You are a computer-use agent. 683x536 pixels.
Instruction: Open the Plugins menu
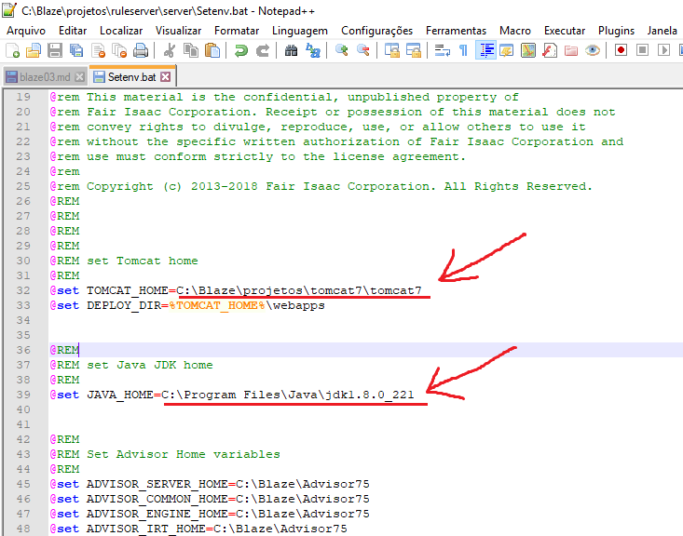[616, 31]
